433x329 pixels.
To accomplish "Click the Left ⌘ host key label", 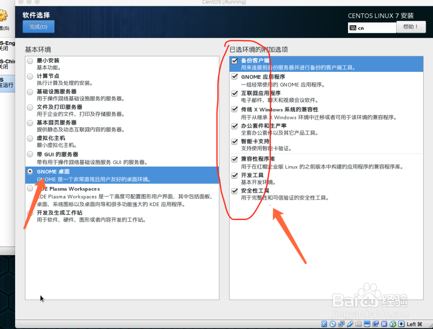I will (x=414, y=324).
